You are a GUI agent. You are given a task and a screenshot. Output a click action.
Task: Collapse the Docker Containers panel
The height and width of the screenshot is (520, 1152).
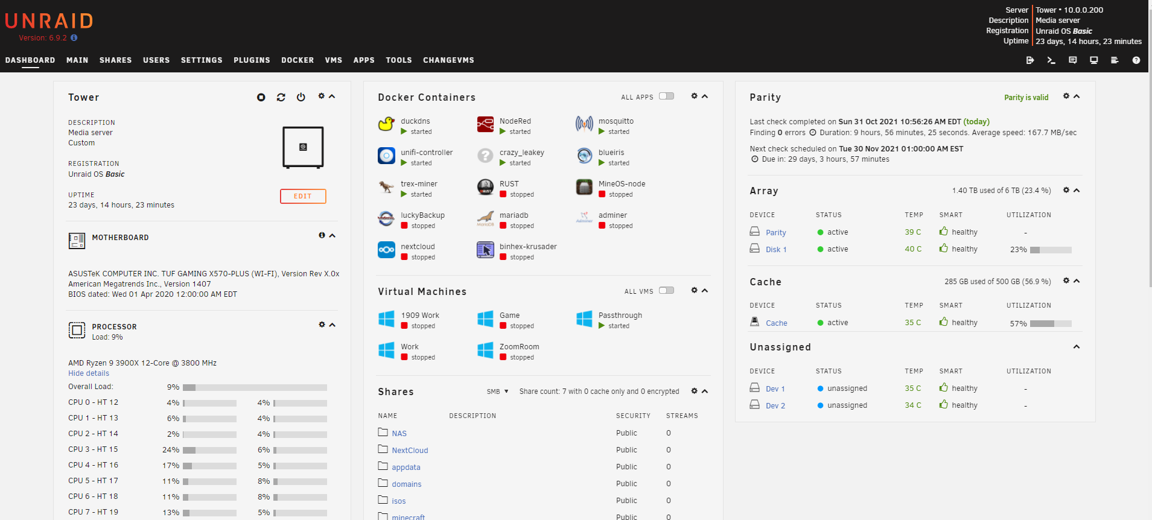tap(704, 96)
